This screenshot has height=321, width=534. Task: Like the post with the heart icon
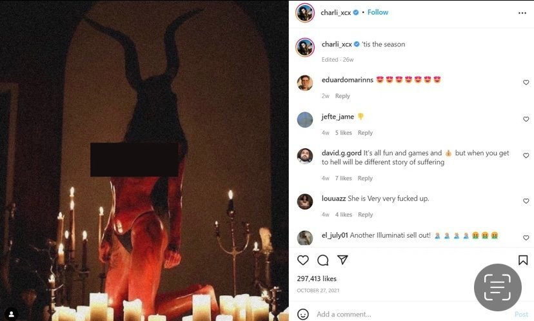click(x=302, y=260)
